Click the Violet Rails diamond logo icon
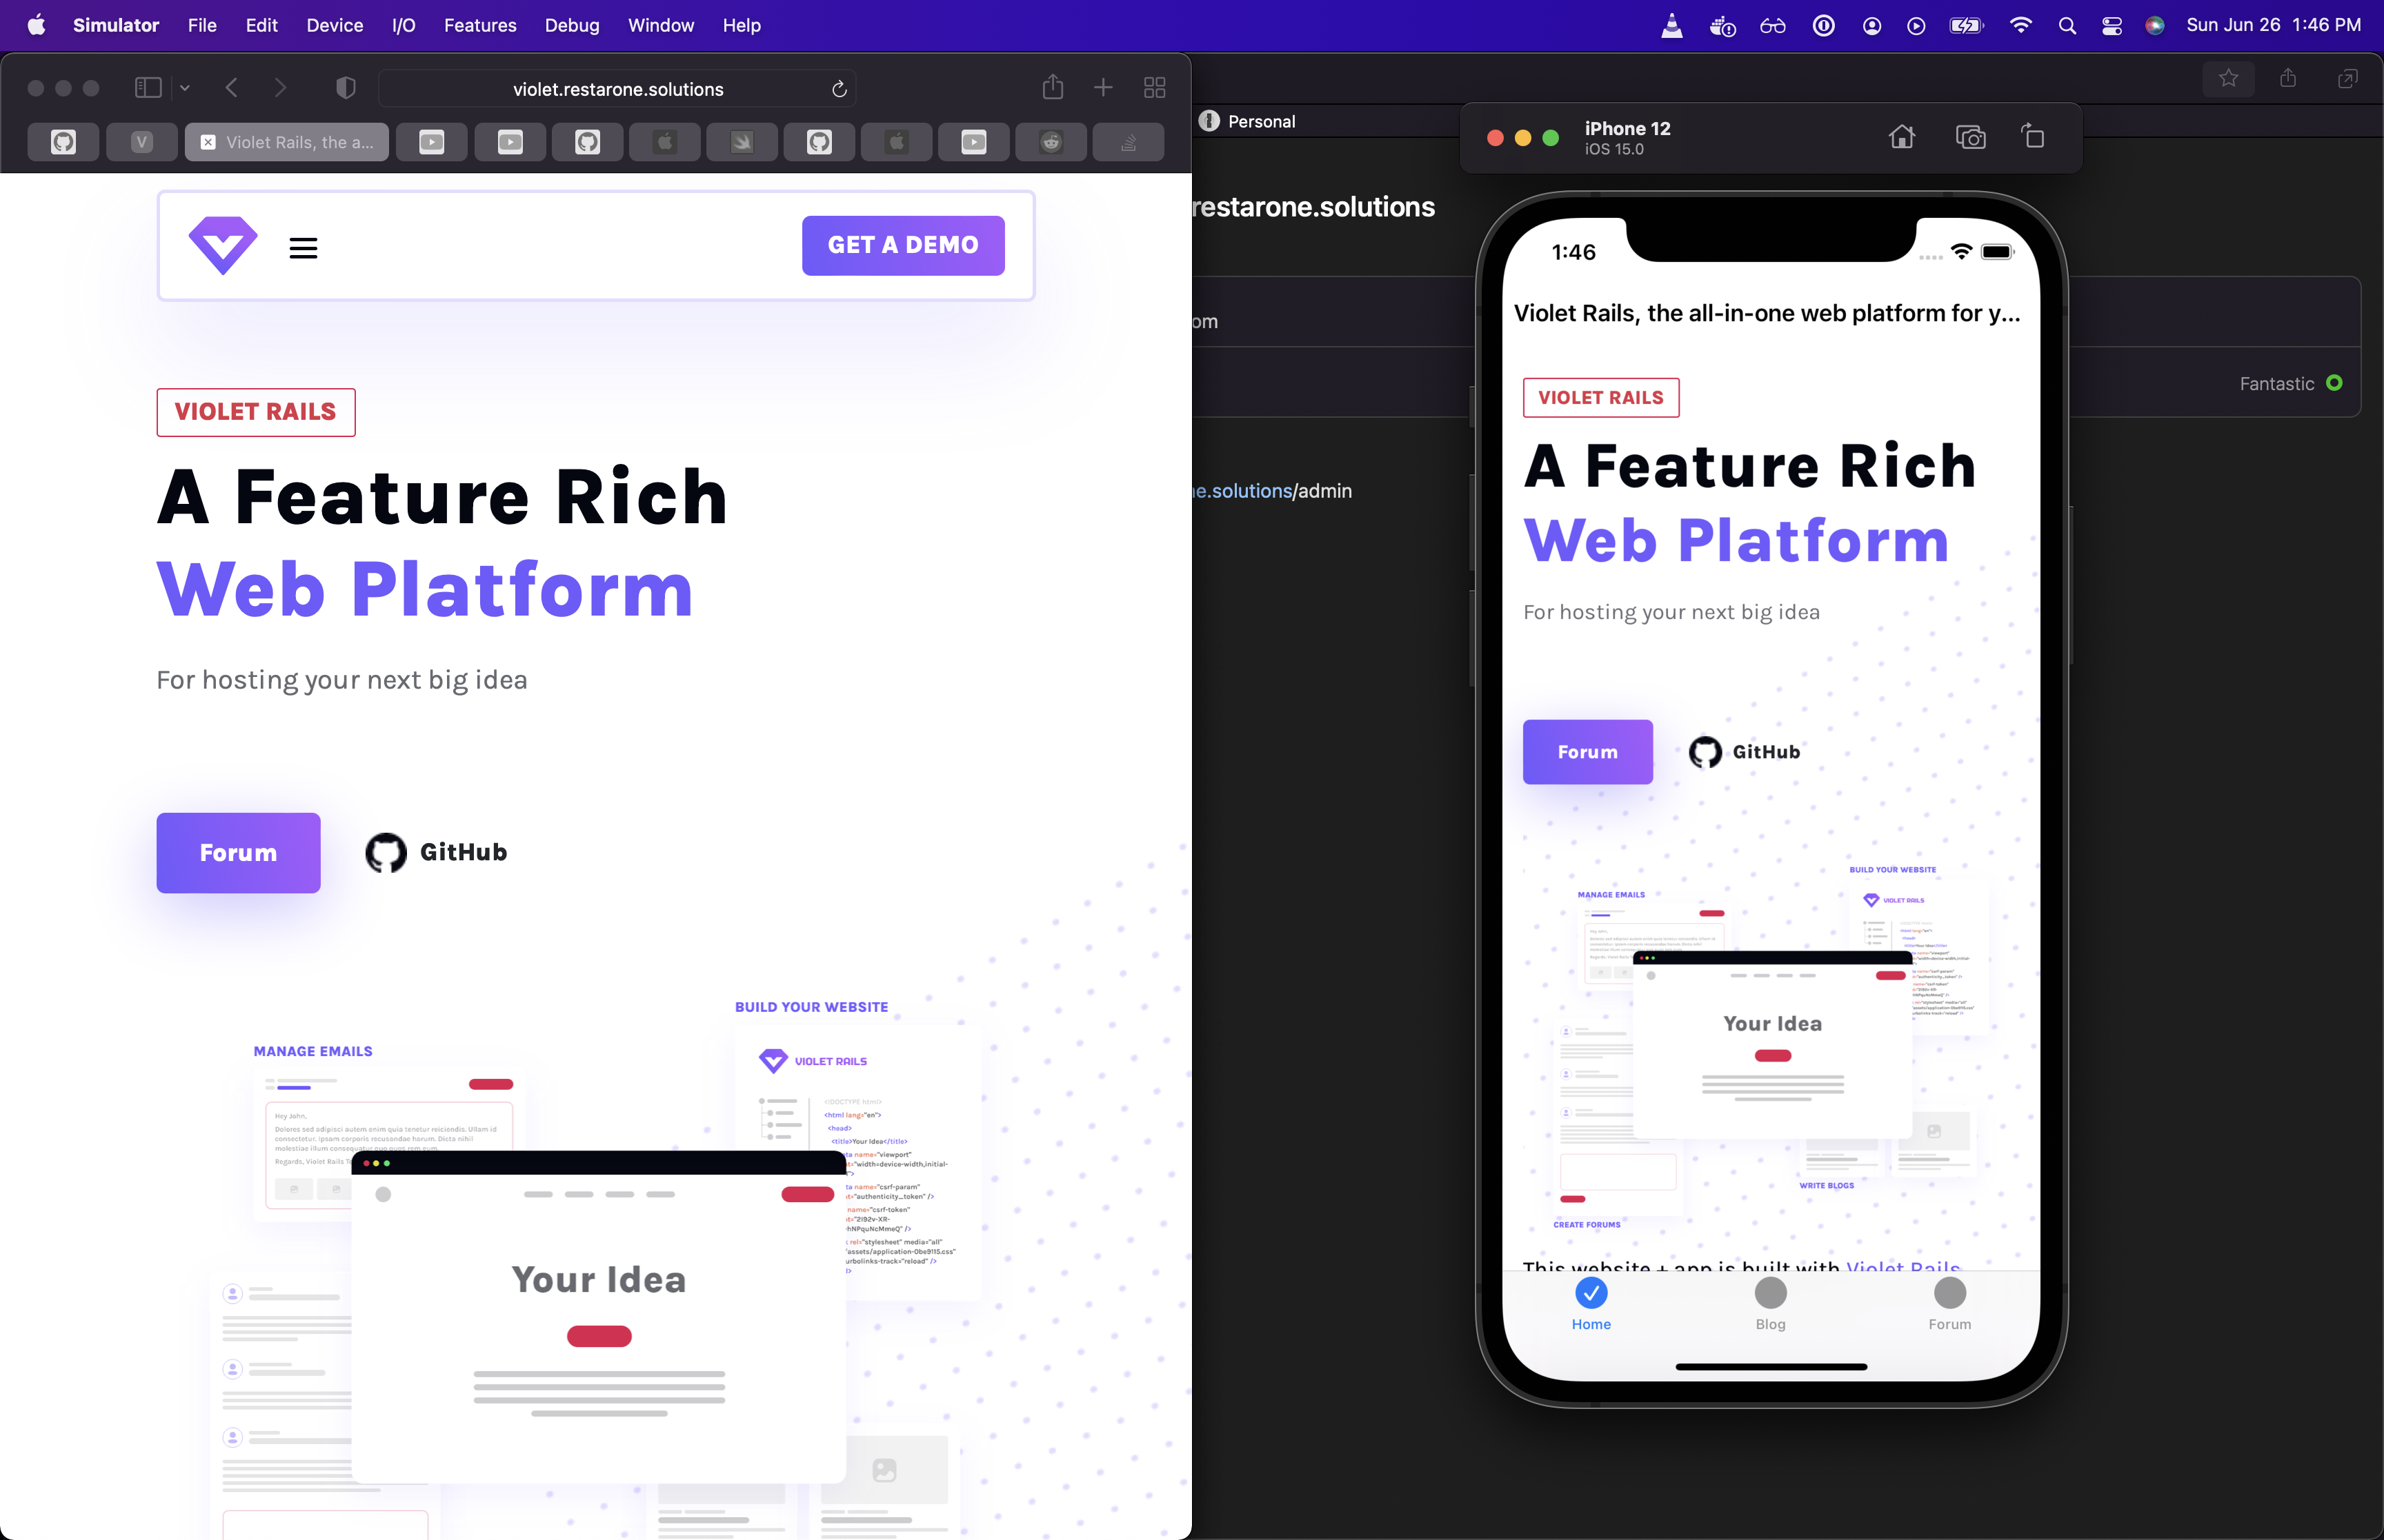2384x1540 pixels. click(222, 245)
